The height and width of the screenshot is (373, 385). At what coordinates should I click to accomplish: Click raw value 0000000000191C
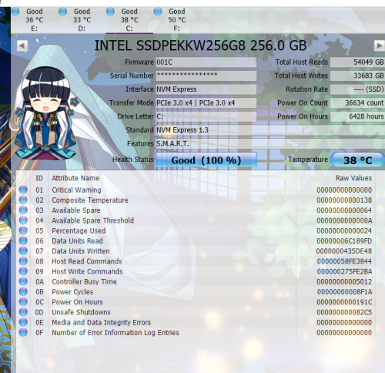pos(344,302)
